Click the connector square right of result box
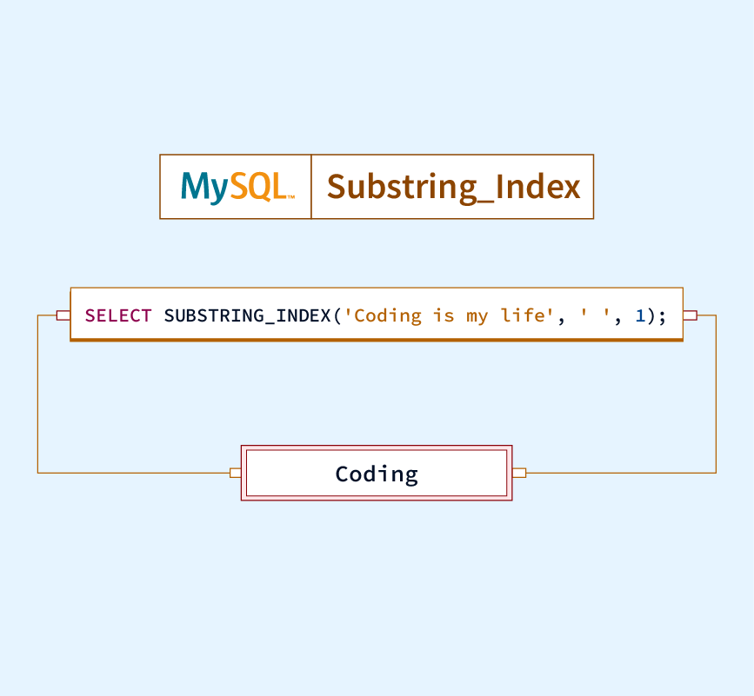 coord(519,473)
